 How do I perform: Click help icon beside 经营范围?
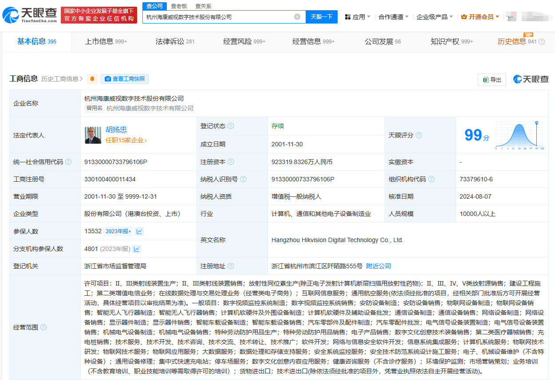[43, 327]
